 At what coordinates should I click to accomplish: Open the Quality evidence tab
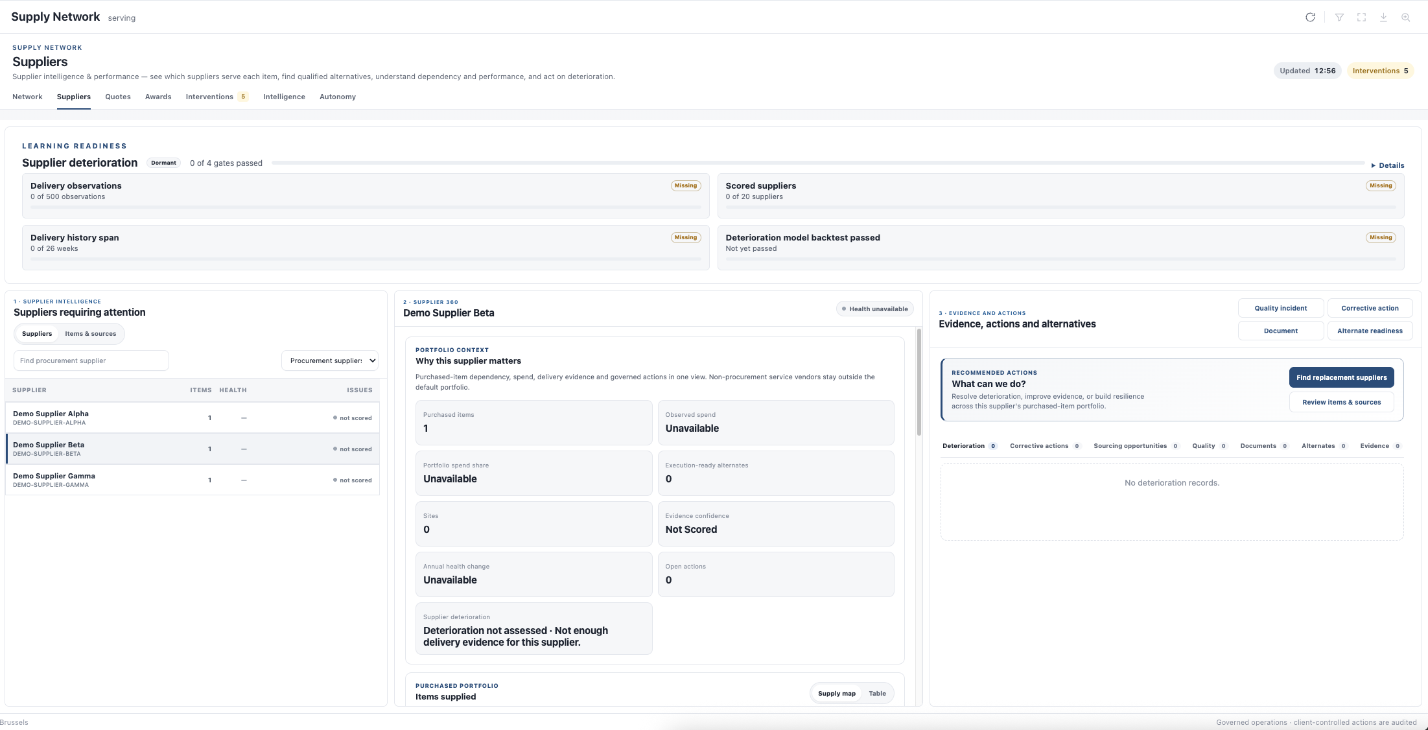[1209, 446]
